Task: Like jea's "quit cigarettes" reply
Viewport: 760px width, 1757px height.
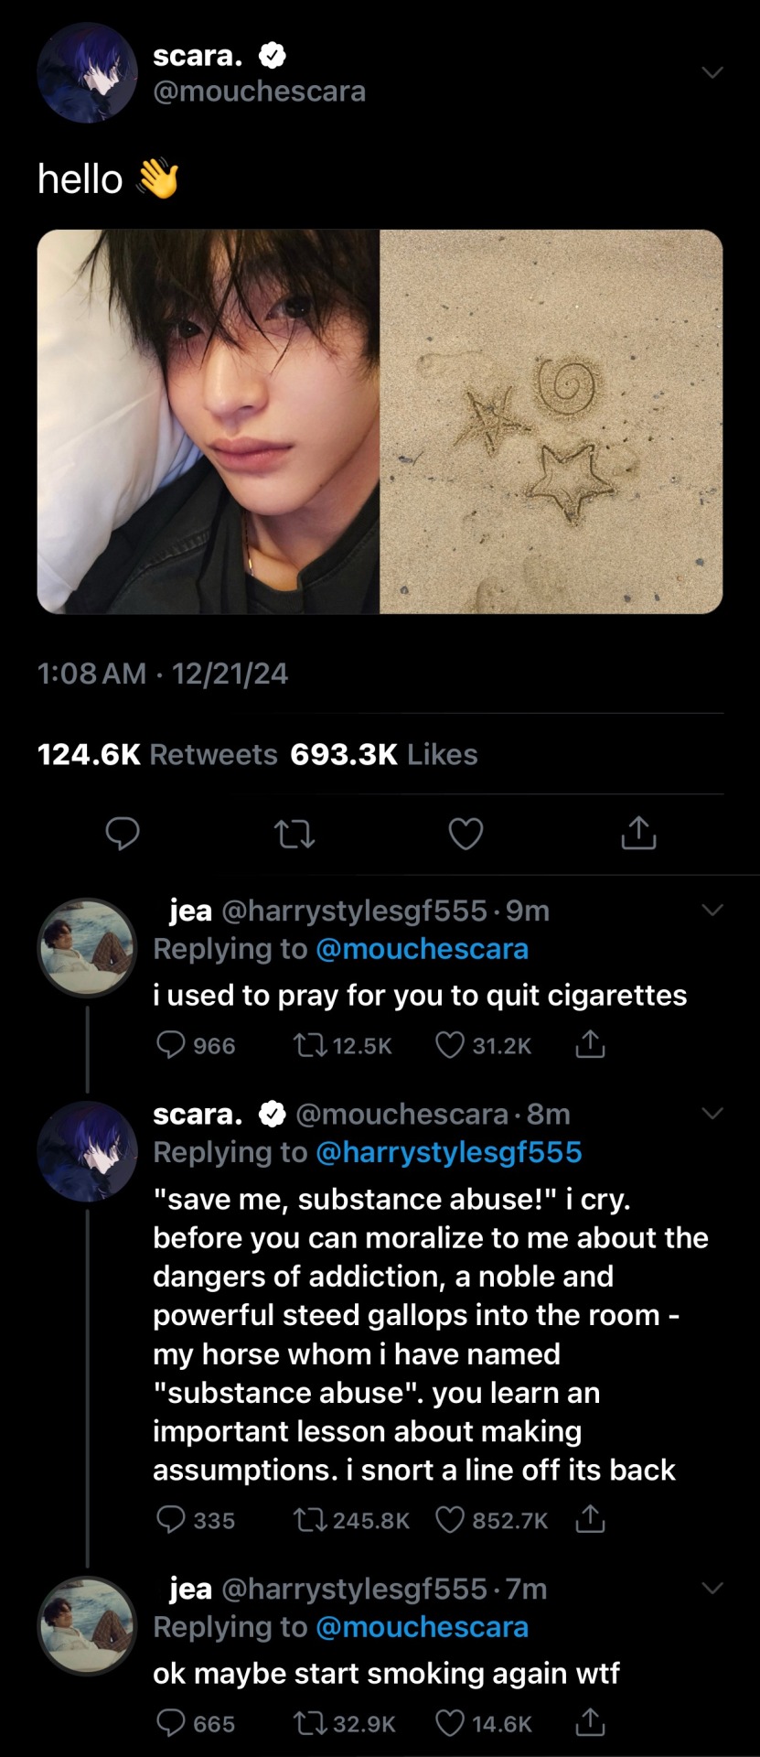Action: [449, 1044]
